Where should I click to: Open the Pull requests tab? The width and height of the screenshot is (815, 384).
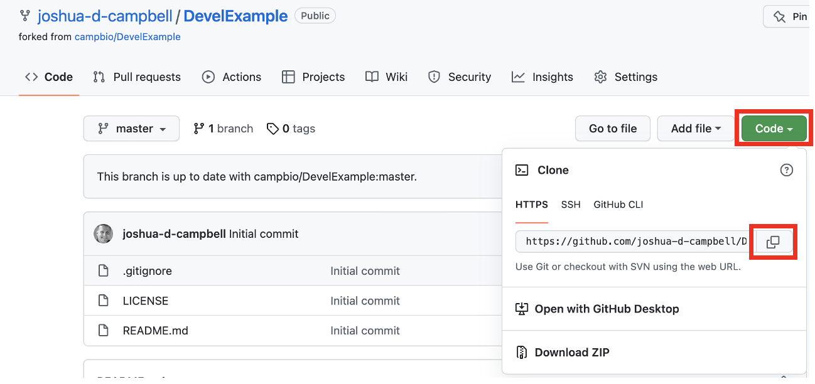tap(137, 77)
